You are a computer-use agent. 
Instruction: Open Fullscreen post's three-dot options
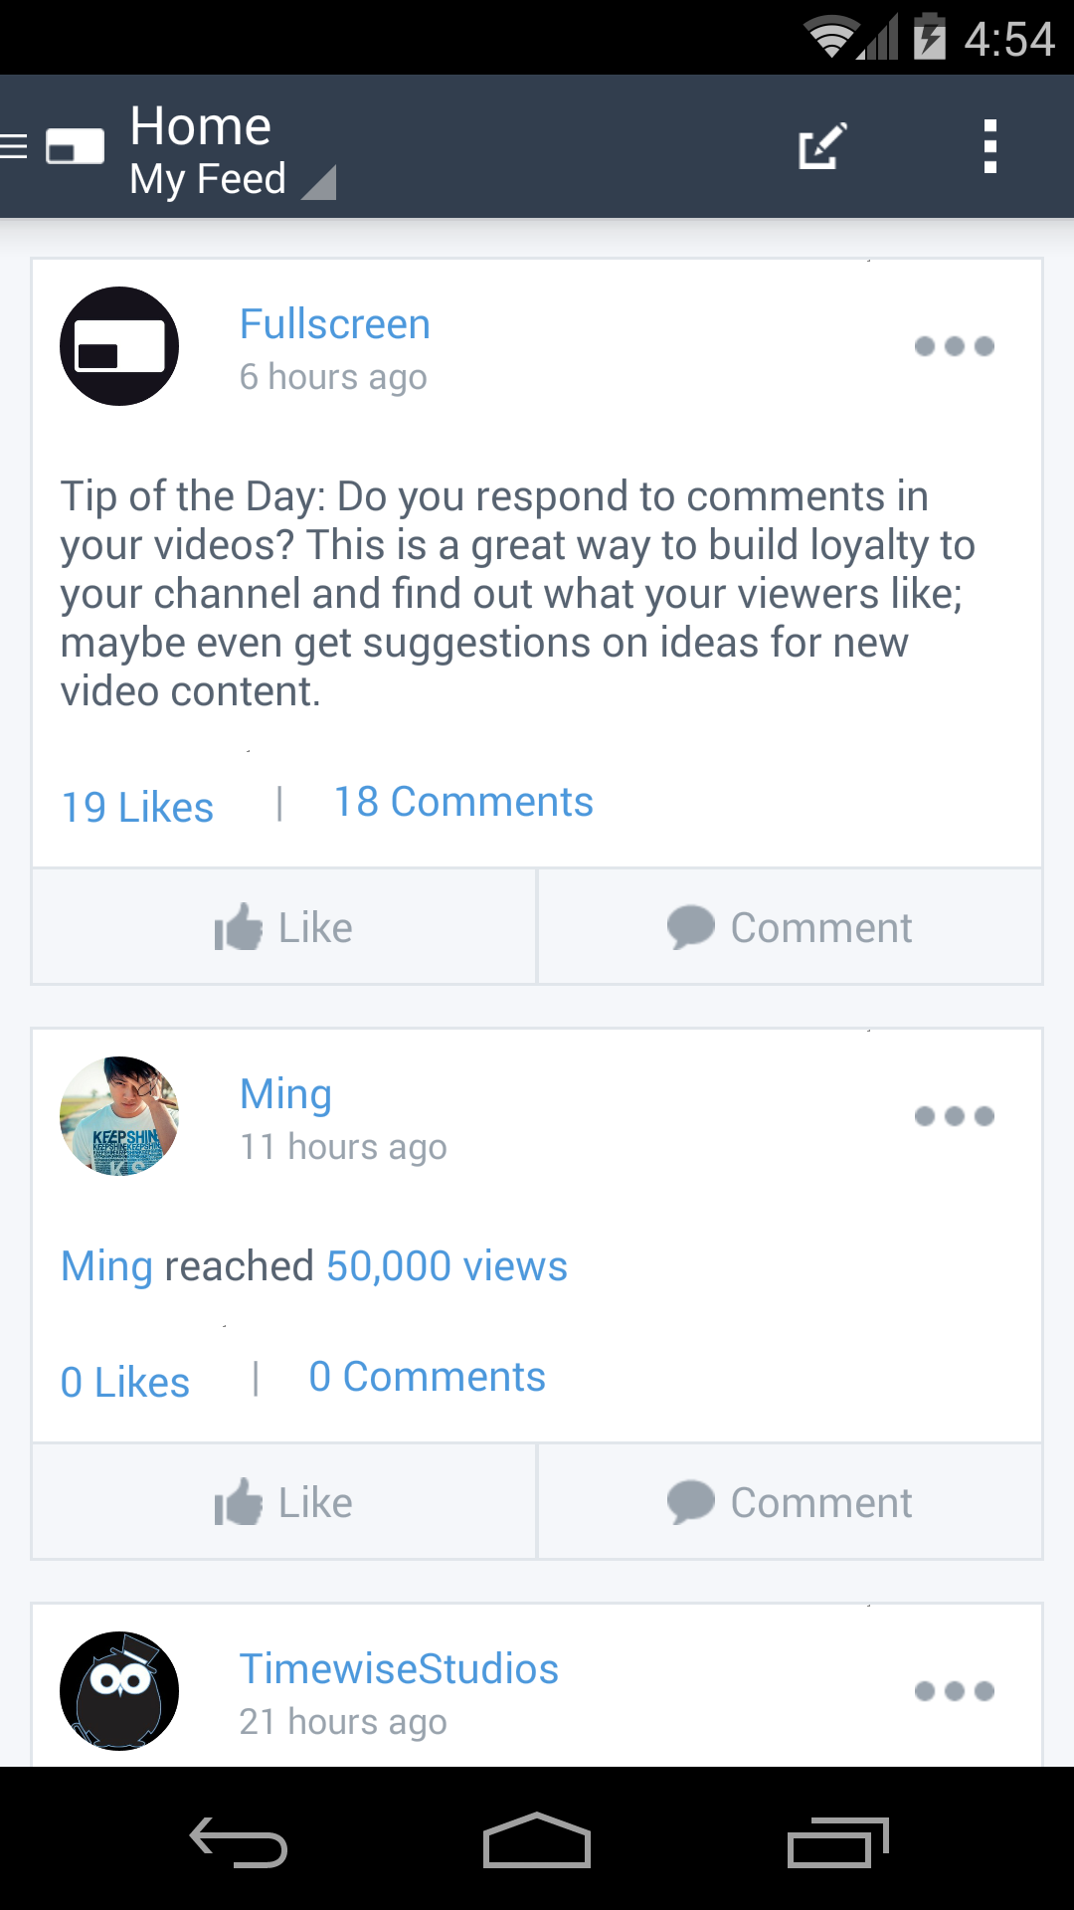pyautogui.click(x=954, y=346)
